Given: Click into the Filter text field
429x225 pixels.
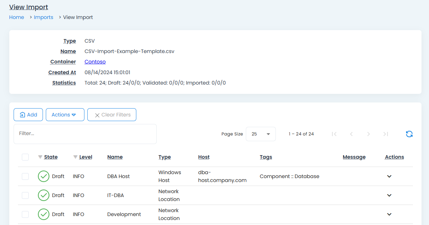Looking at the screenshot, I should pos(85,134).
